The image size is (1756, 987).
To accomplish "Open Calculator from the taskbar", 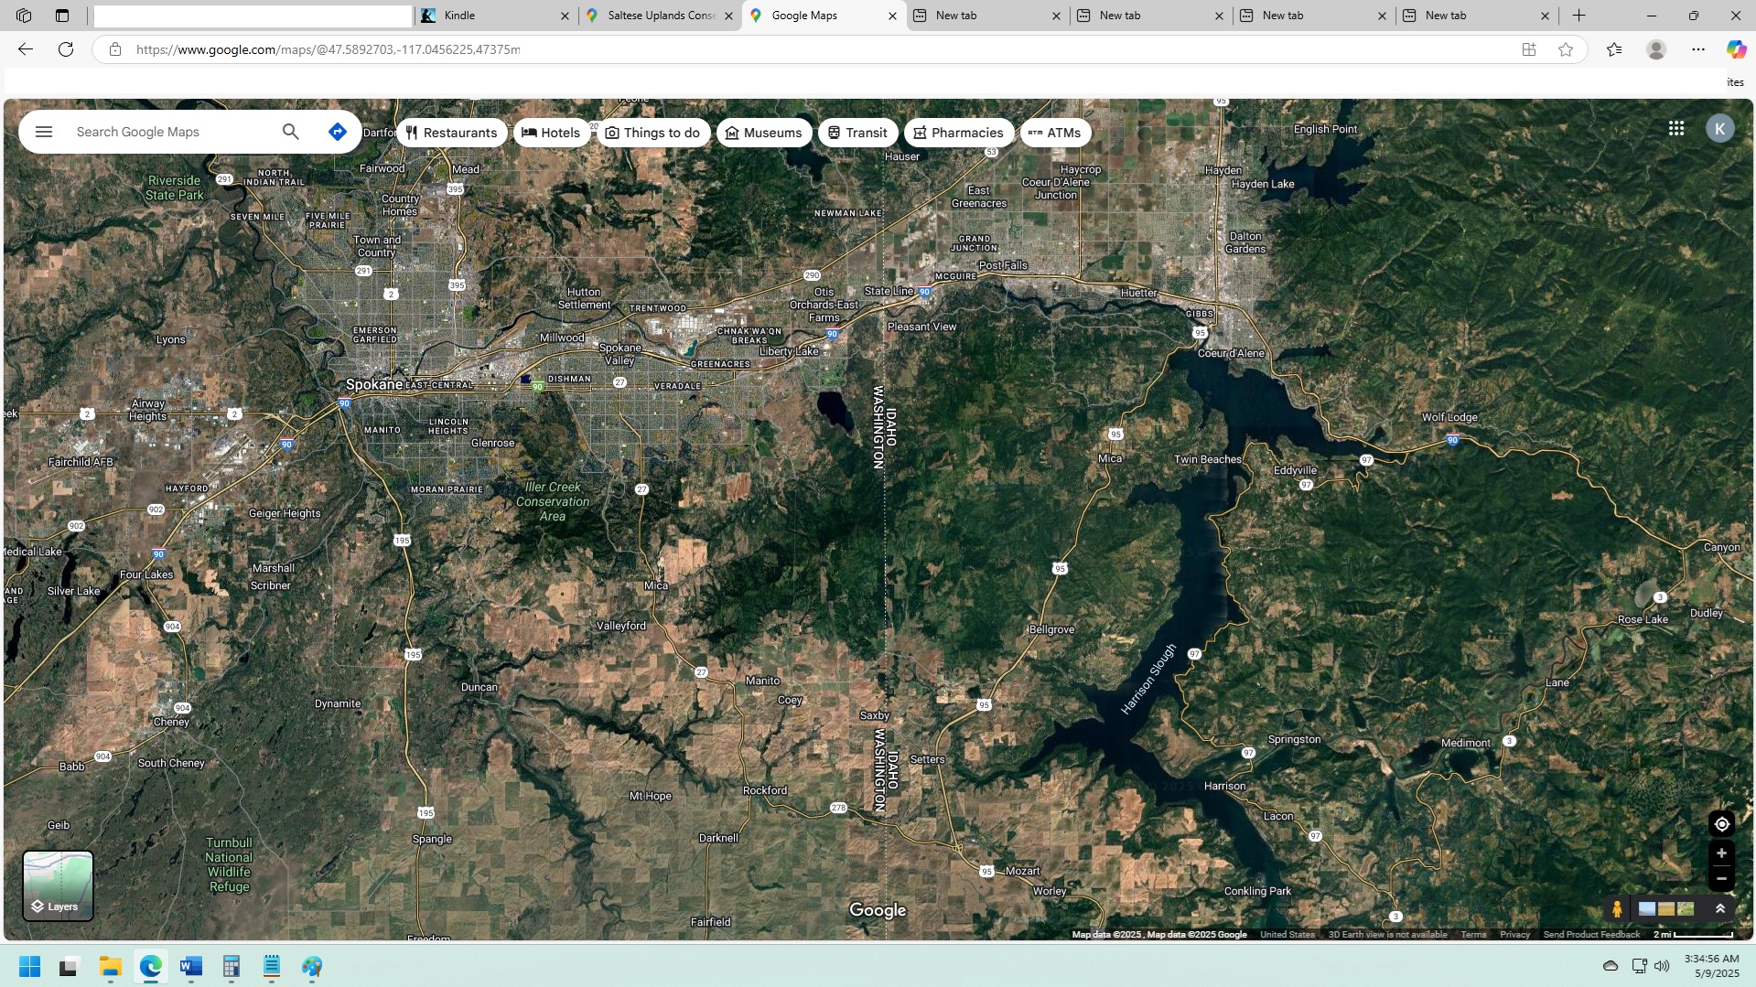I will click(232, 966).
